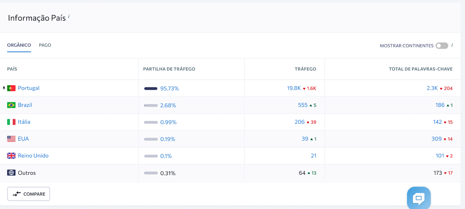Click the Outros row label
The width and height of the screenshot is (465, 209).
pyautogui.click(x=27, y=173)
